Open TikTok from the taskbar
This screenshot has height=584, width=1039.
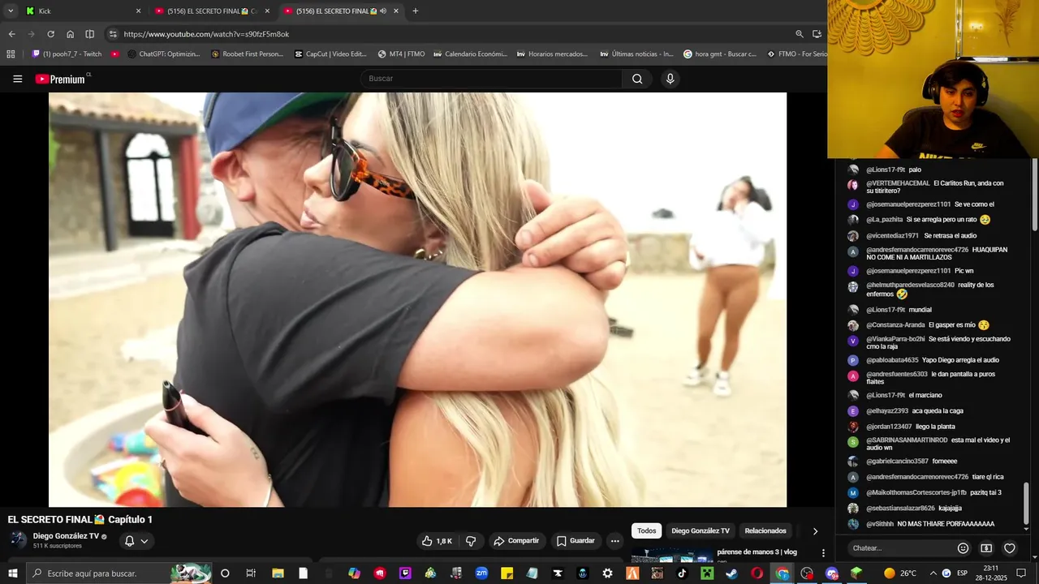[682, 573]
